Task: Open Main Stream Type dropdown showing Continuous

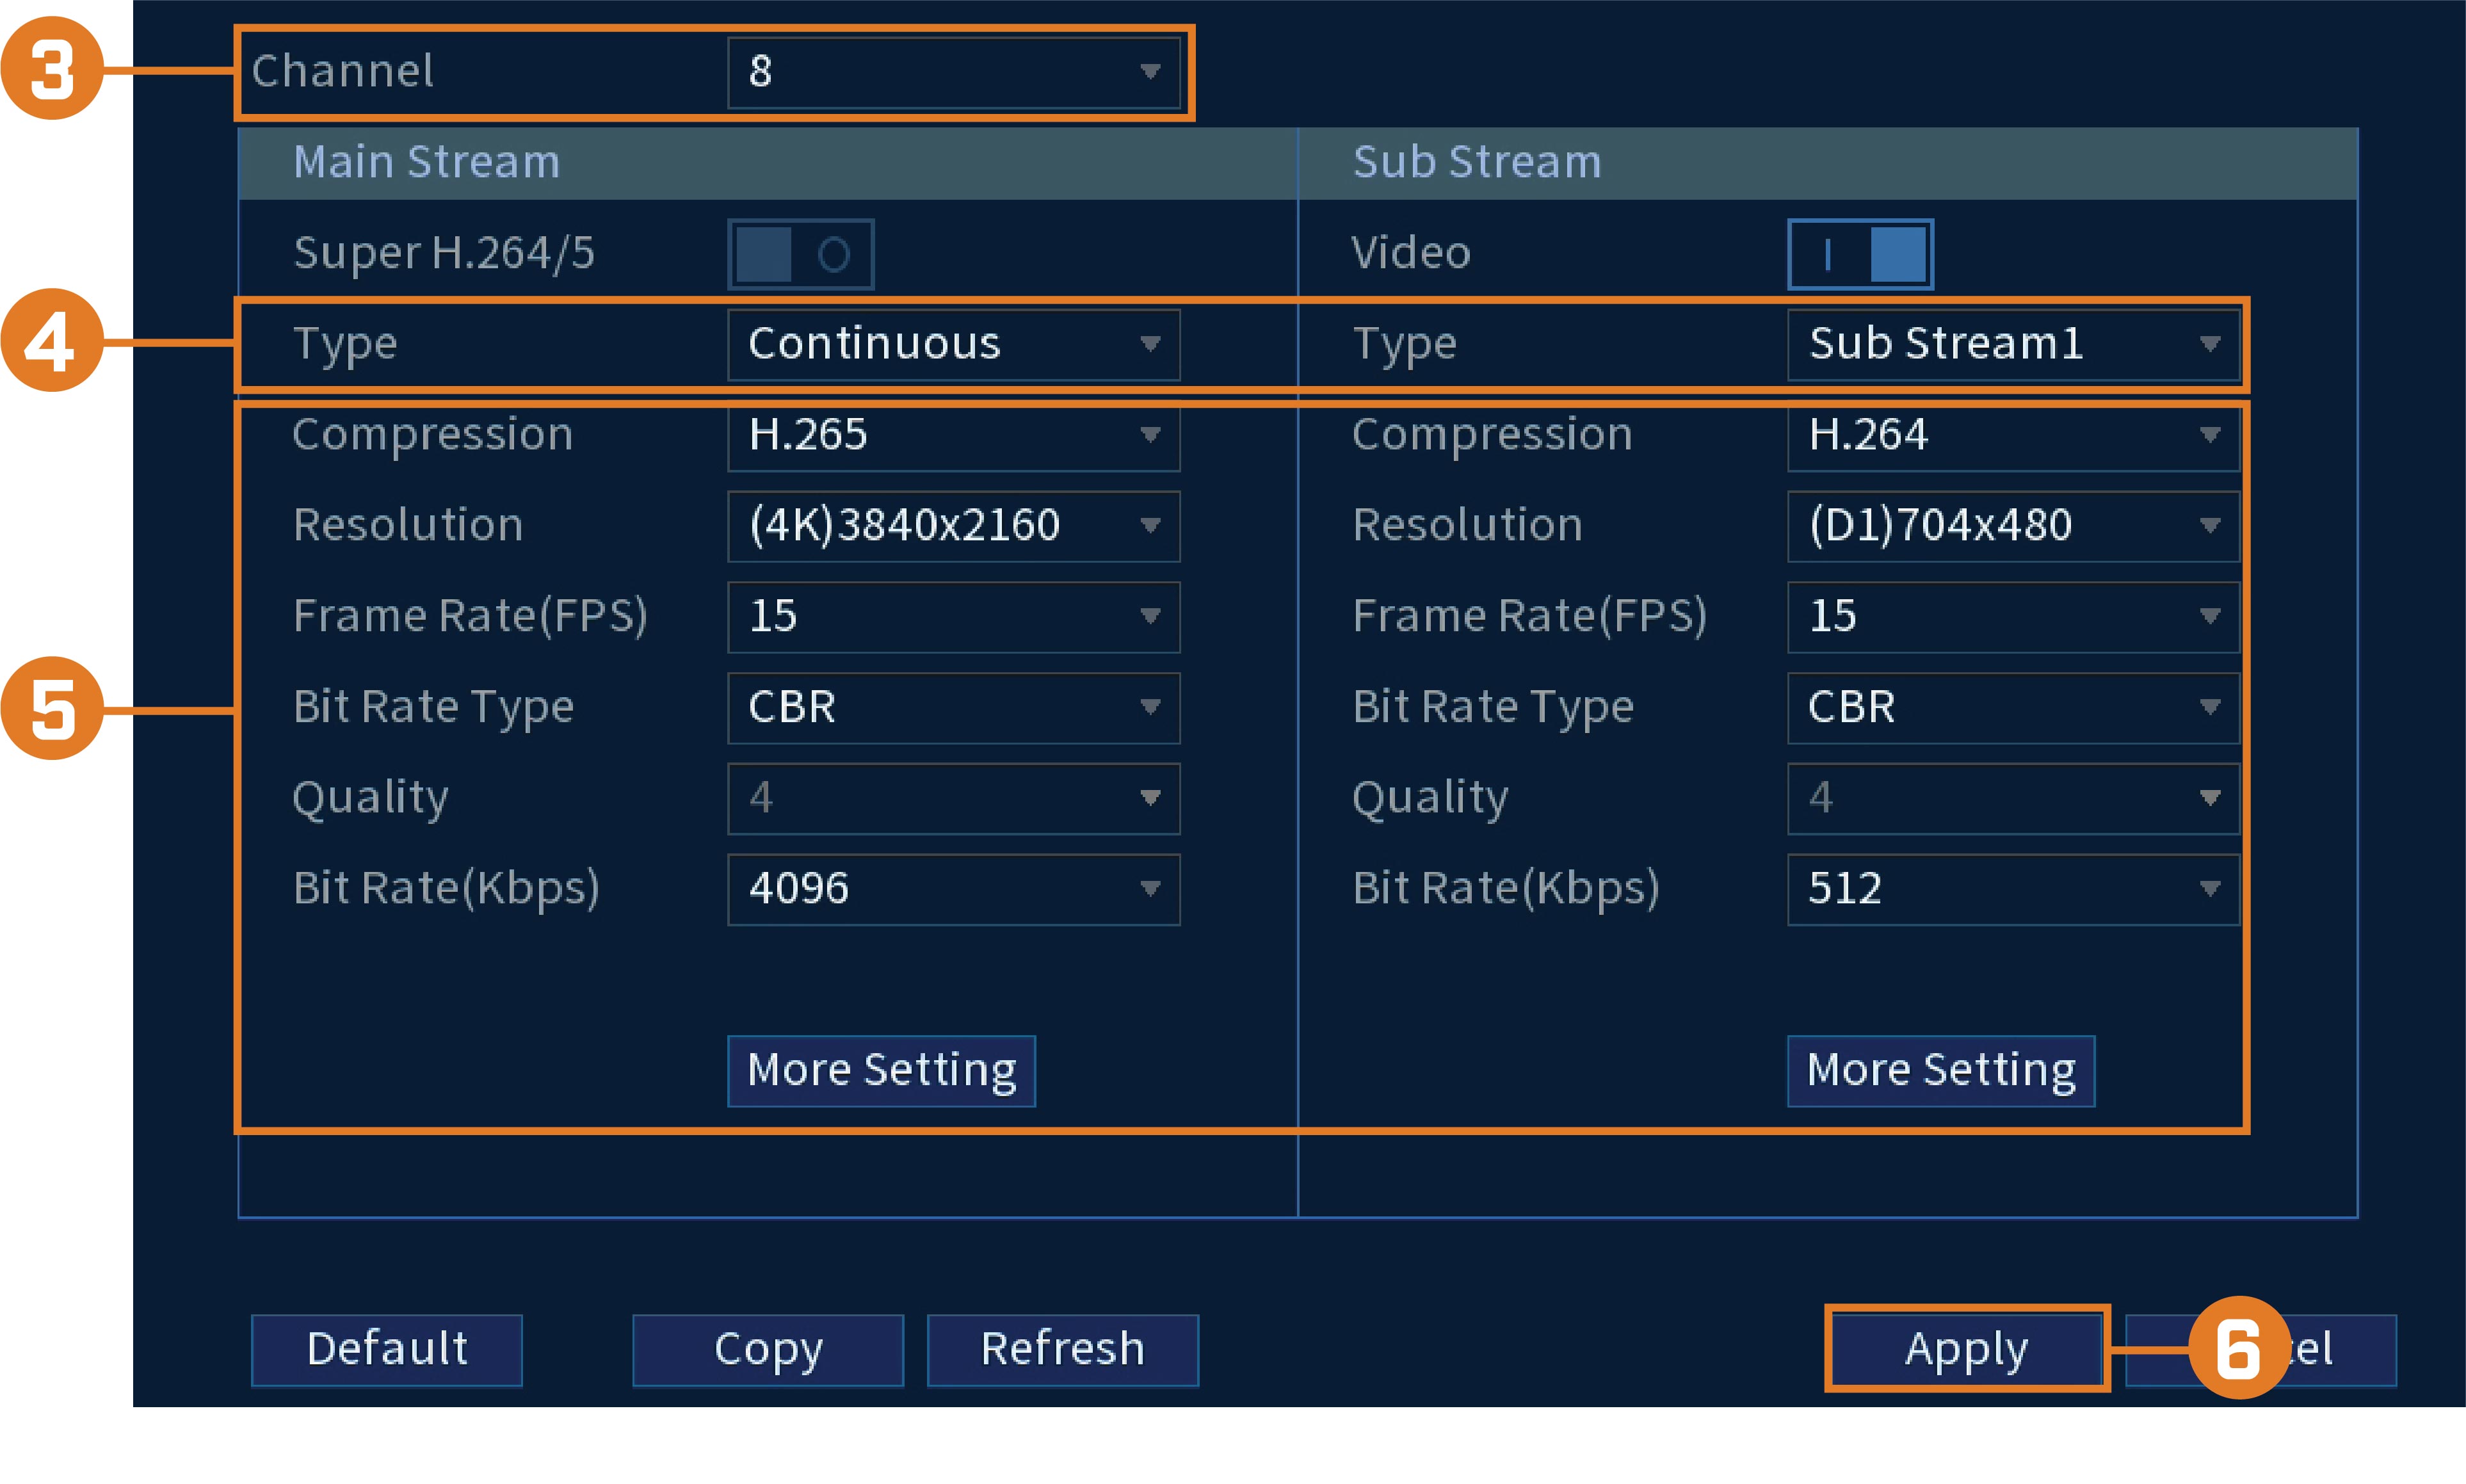Action: pos(953,344)
